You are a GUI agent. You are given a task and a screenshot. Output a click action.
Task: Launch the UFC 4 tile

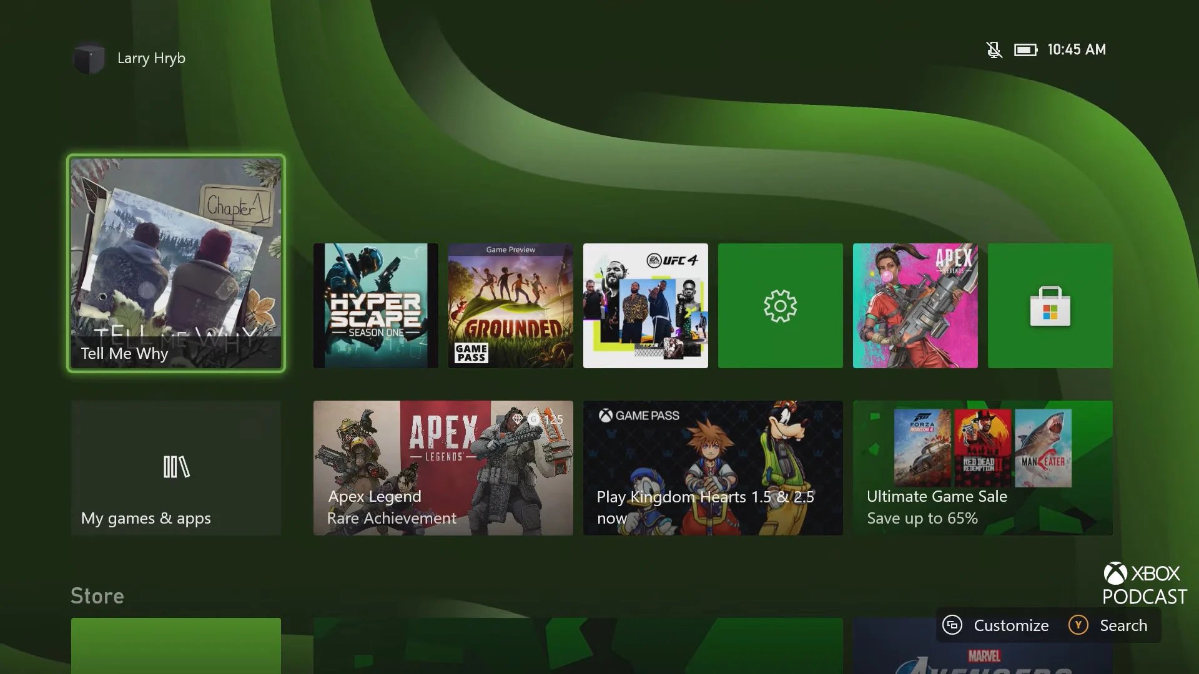646,306
